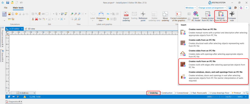The height and width of the screenshot is (104, 250).
Task: Click the Creates rooms from an IFC file icon
Action: pos(183,32)
